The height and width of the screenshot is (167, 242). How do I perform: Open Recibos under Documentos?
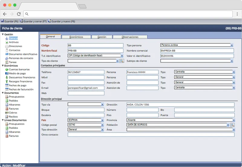pyautogui.click(x=13, y=117)
